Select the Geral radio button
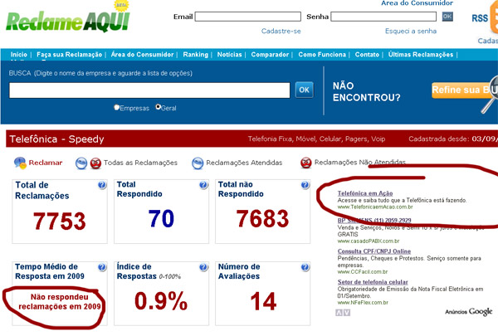Viewport: 498px width, 336px height. coord(158,107)
